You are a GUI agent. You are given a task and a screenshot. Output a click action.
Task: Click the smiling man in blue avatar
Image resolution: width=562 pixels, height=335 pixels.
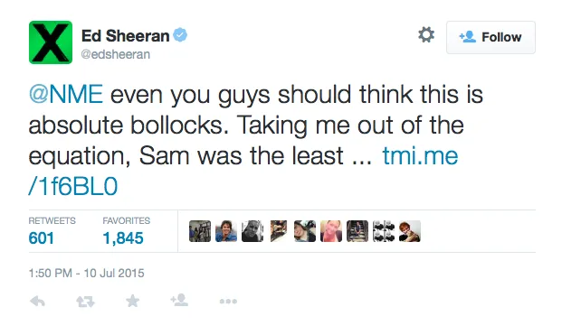226,231
